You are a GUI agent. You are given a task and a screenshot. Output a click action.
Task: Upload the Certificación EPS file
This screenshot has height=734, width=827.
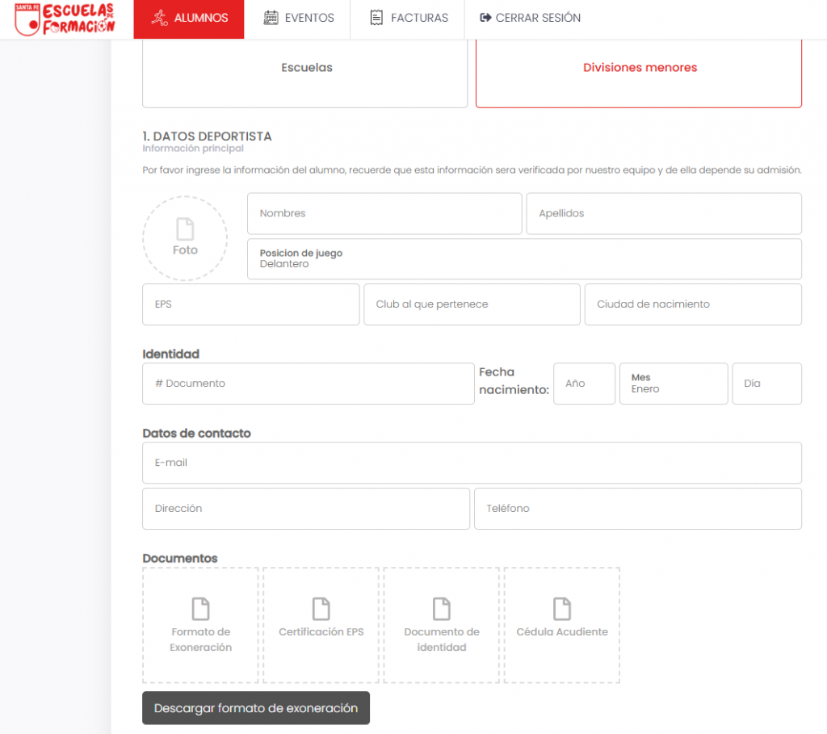pos(321,624)
